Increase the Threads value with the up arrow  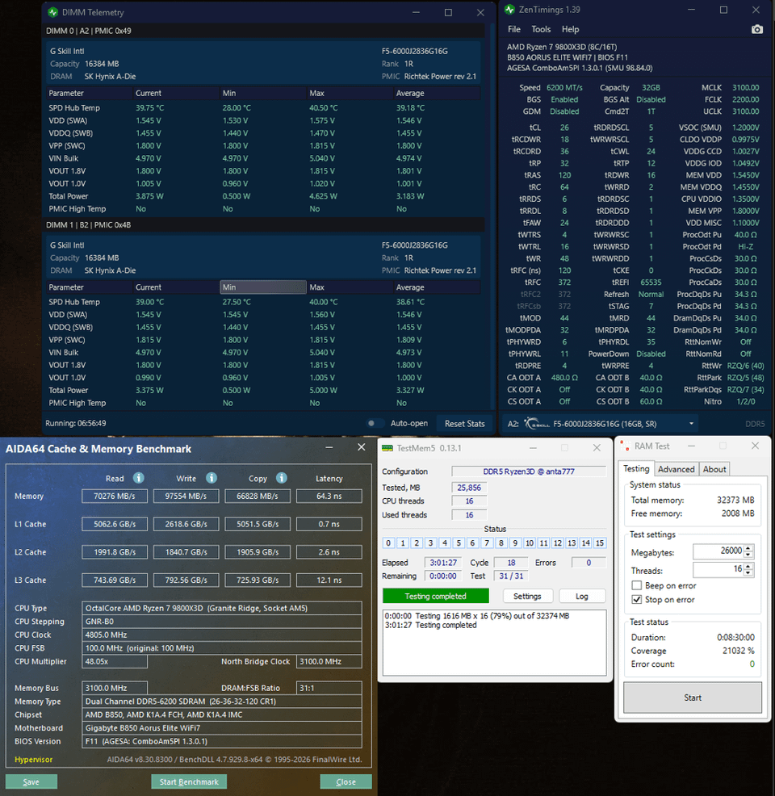[748, 566]
